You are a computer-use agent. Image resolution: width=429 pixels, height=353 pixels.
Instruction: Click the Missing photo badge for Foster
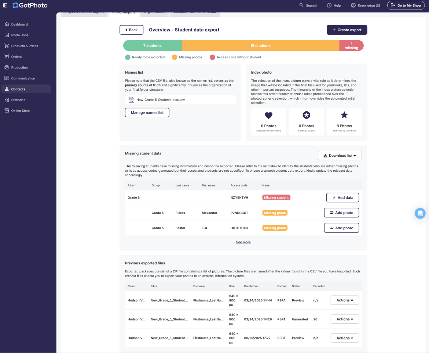tap(275, 228)
